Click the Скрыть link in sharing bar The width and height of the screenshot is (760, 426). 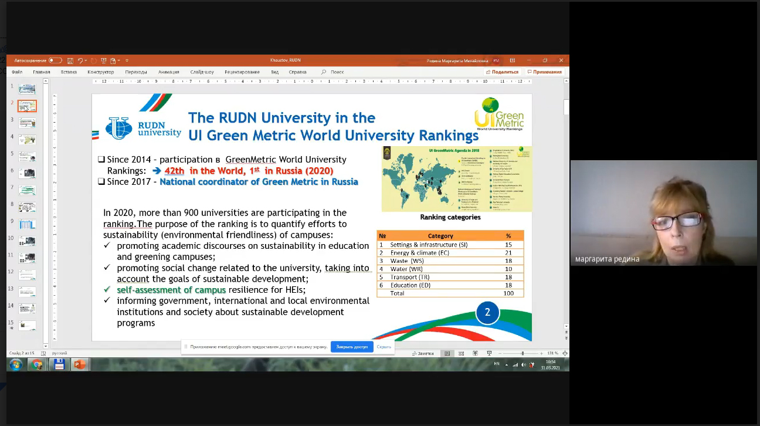384,347
